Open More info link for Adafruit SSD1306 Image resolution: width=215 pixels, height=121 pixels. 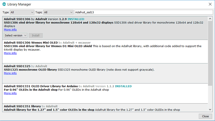[x=10, y=30]
